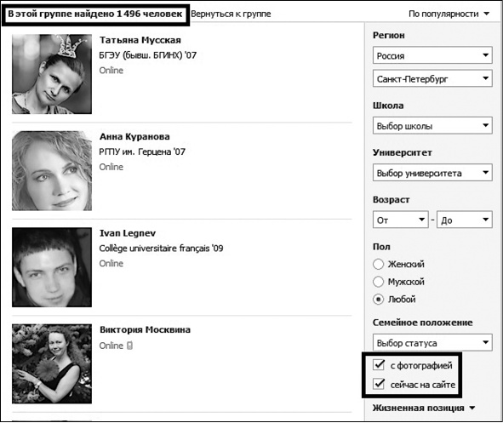Screen dimensions: 503x423
Task: Open the Санкт-Петербург city dropdown
Action: [432, 78]
